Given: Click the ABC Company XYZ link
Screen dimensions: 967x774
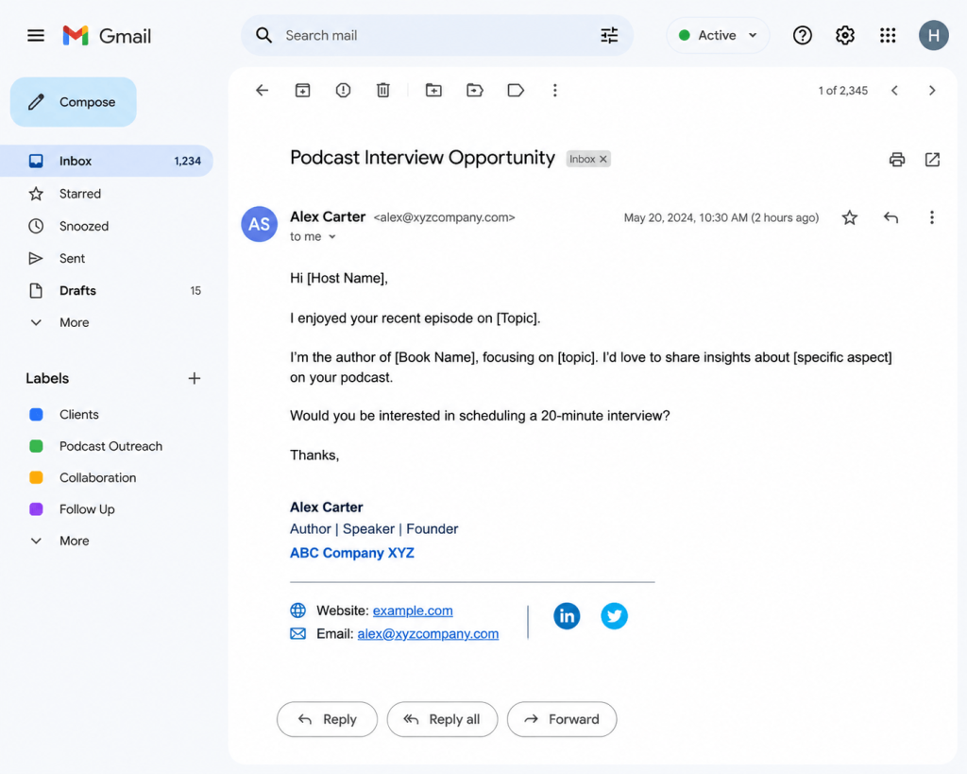Looking at the screenshot, I should tap(352, 553).
